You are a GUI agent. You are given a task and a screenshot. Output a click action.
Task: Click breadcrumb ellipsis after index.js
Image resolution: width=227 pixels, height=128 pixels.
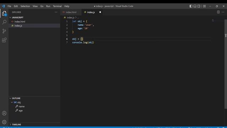[x=78, y=17]
